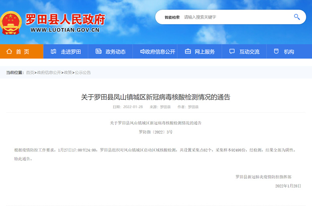
Task: Focus the 请输入搜索关键字 search field
Action: tap(234, 17)
